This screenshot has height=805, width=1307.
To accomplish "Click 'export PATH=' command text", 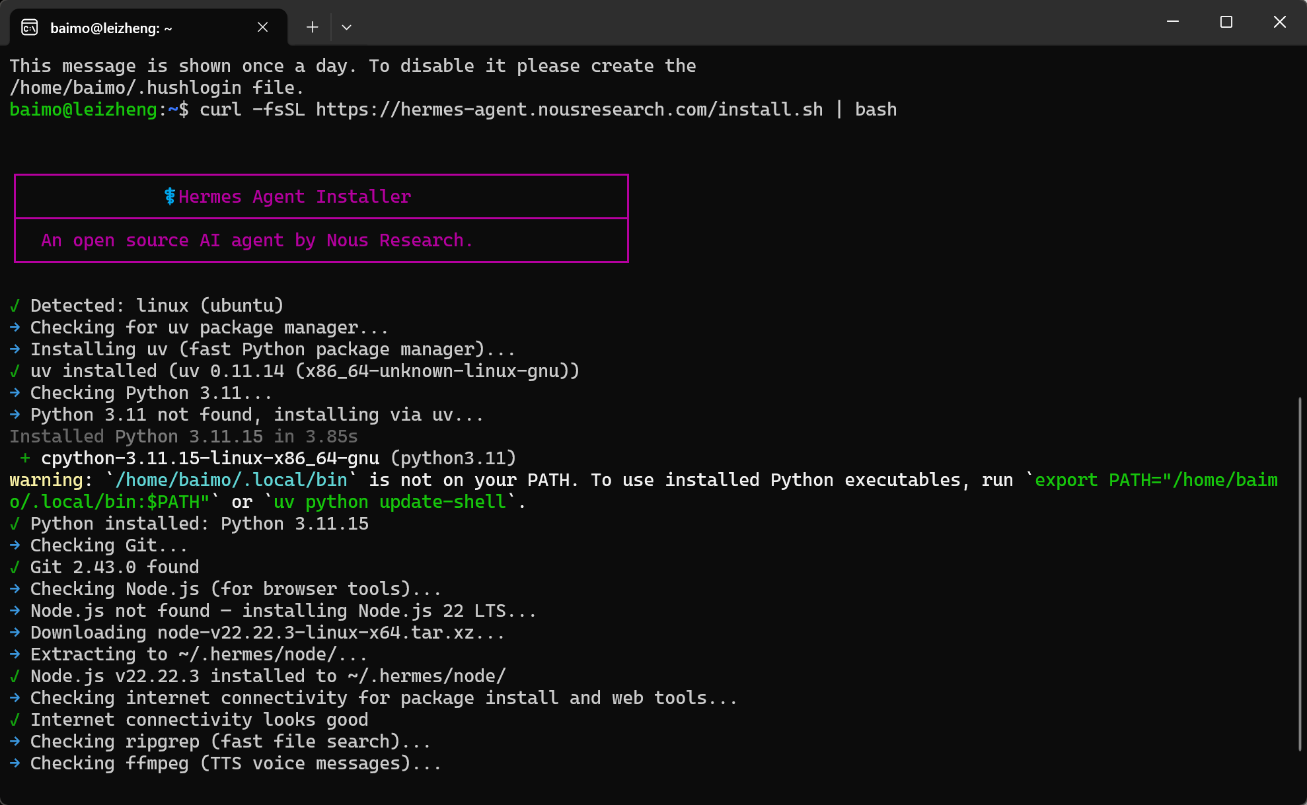I will pyautogui.click(x=1098, y=480).
